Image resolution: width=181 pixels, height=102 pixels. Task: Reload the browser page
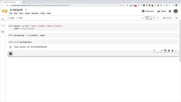coord(8,5)
